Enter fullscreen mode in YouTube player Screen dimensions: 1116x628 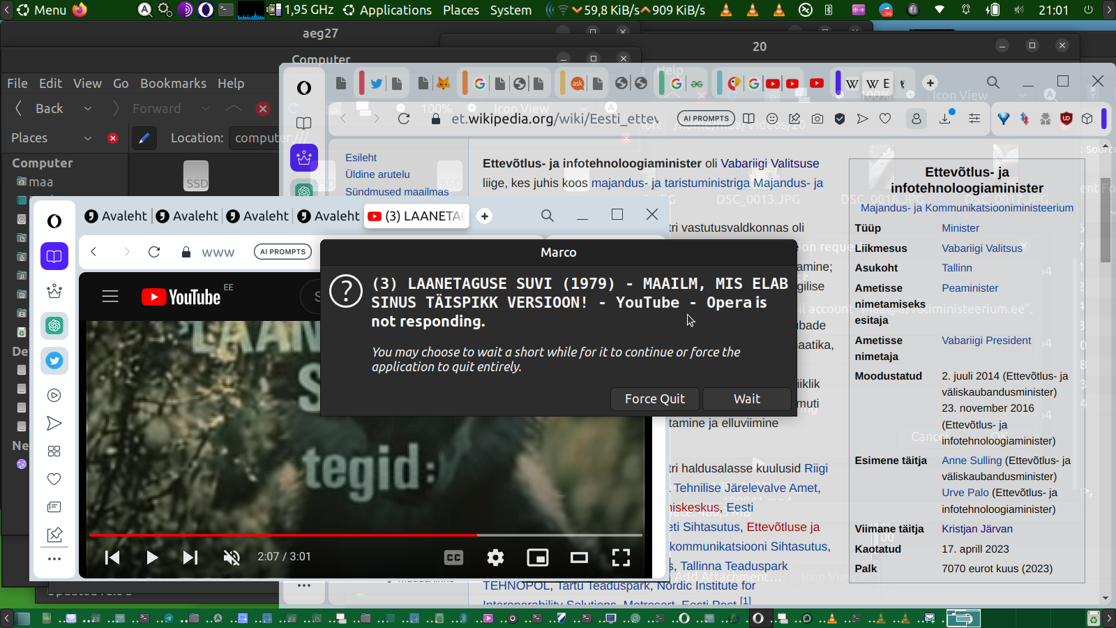click(x=621, y=557)
